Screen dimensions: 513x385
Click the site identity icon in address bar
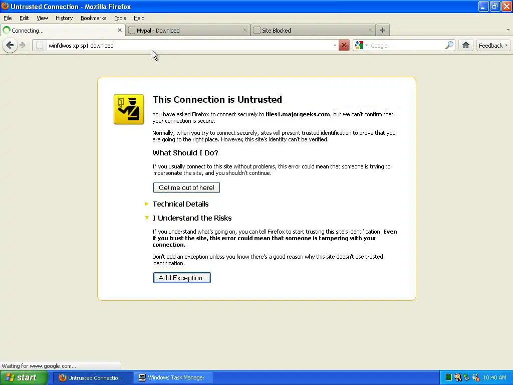[40, 46]
